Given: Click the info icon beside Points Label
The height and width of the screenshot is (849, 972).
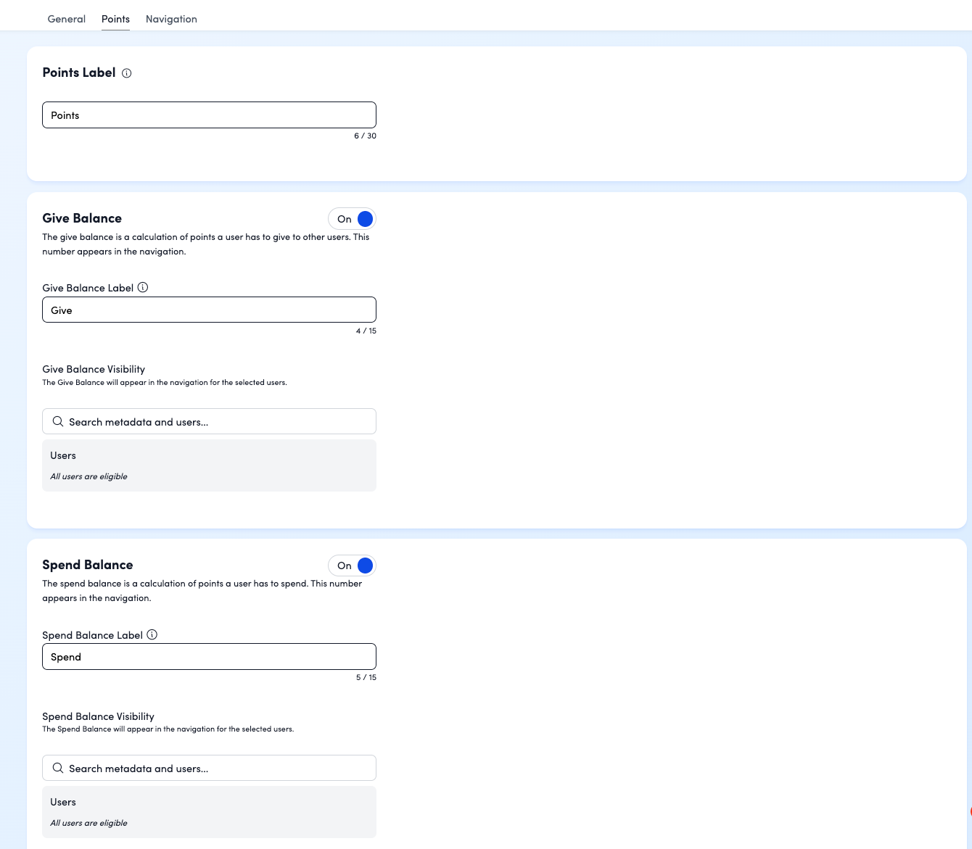Looking at the screenshot, I should coord(127,73).
